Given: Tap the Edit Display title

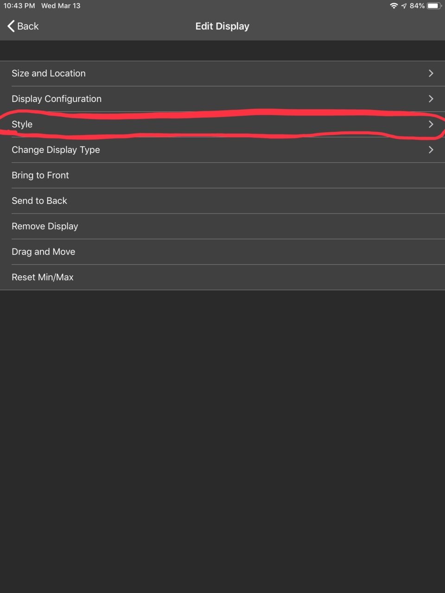Looking at the screenshot, I should click(x=222, y=26).
